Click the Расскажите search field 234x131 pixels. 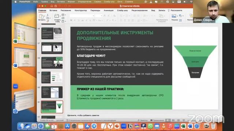175,11
